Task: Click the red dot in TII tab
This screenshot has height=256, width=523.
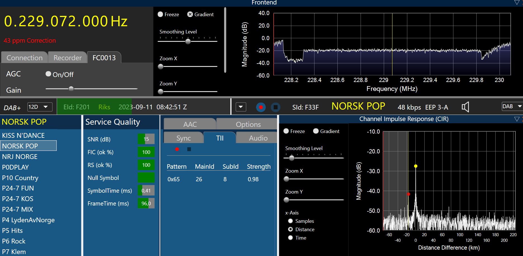Action: point(177,149)
